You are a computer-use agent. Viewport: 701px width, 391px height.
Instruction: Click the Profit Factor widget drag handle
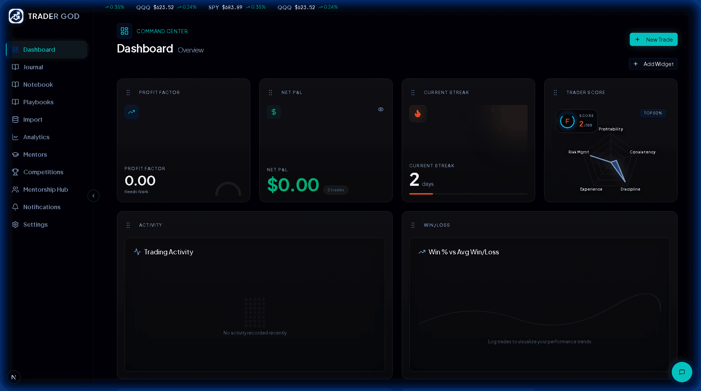(128, 93)
